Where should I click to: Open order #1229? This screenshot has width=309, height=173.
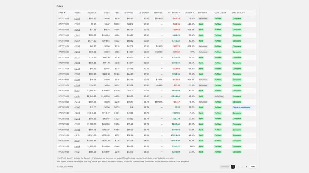pyautogui.click(x=77, y=69)
